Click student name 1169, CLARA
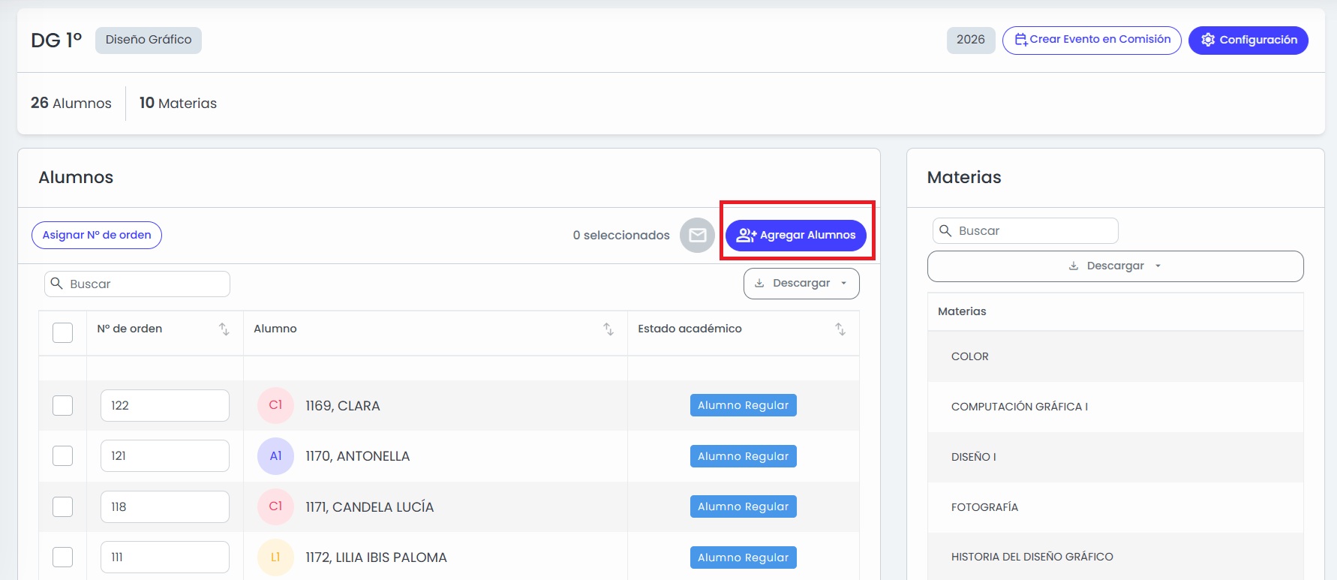Screen dimensions: 1337x580 point(343,406)
